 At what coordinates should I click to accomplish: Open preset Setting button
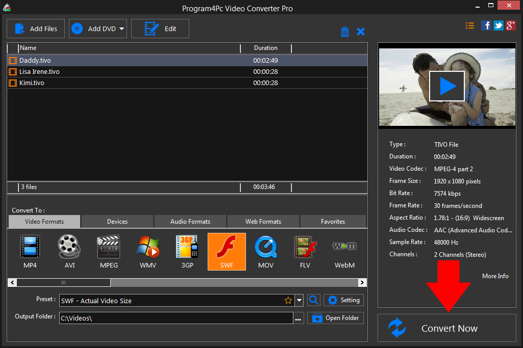343,300
